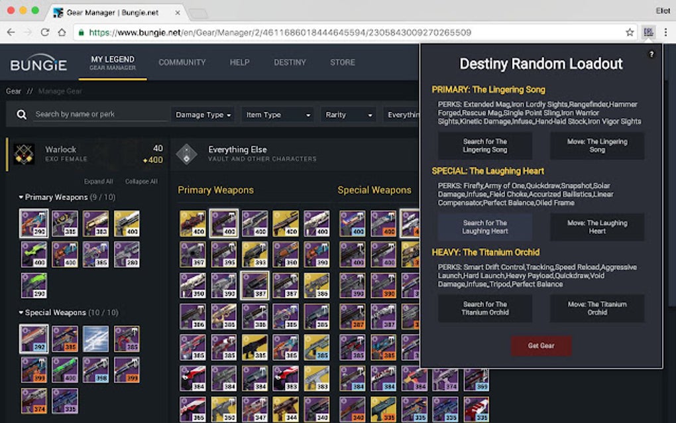676x423 pixels.
Task: Open the Rarity dropdown
Action: (x=348, y=114)
